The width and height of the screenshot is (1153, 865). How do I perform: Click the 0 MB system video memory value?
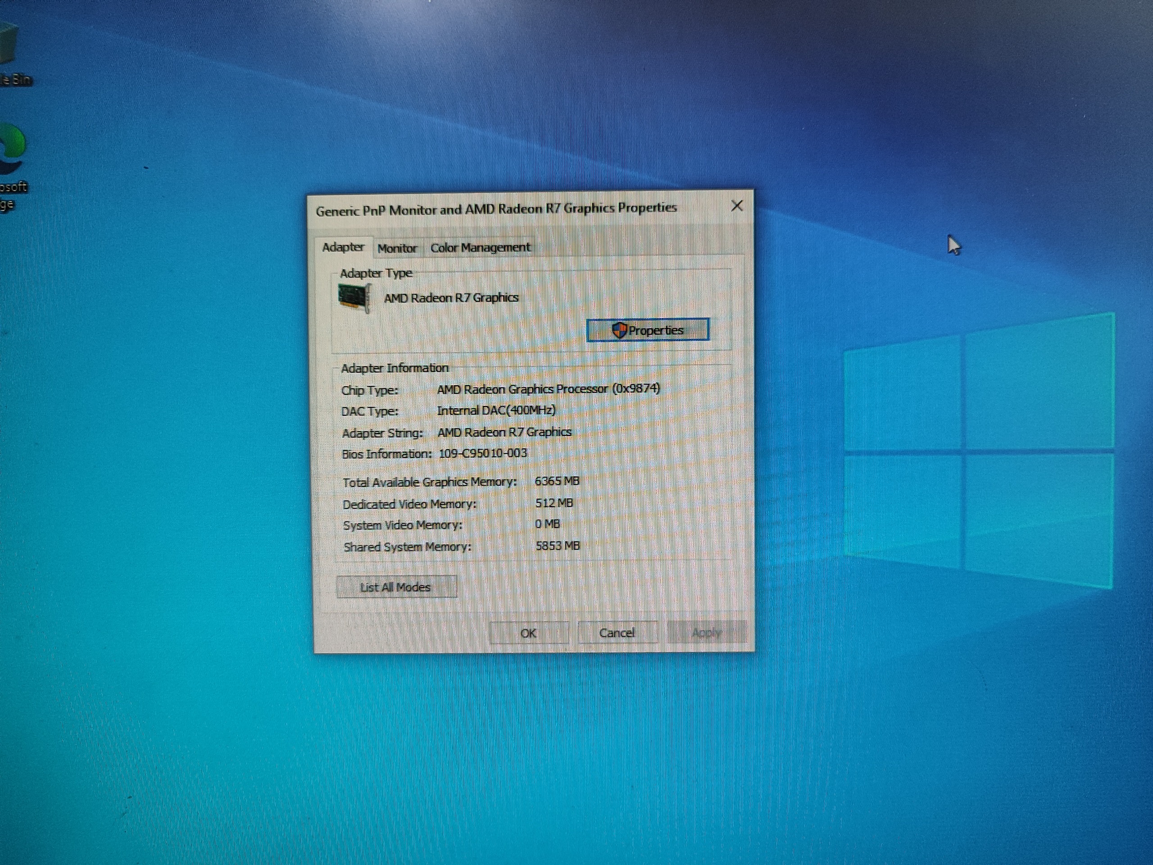coord(547,524)
